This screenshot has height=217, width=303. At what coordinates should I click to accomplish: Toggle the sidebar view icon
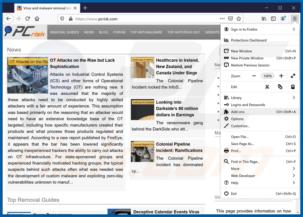(x=273, y=18)
